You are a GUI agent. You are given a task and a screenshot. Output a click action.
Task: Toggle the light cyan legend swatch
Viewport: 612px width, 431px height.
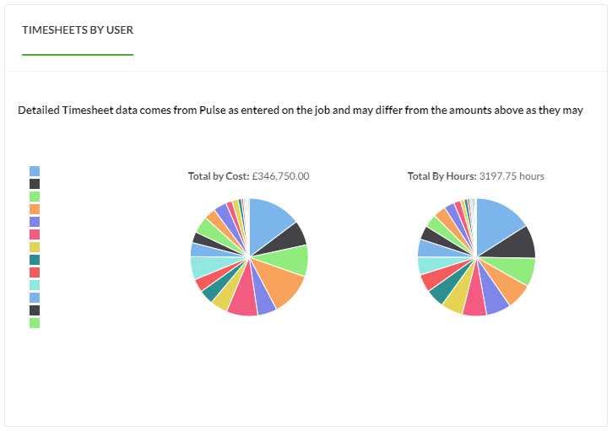(35, 285)
